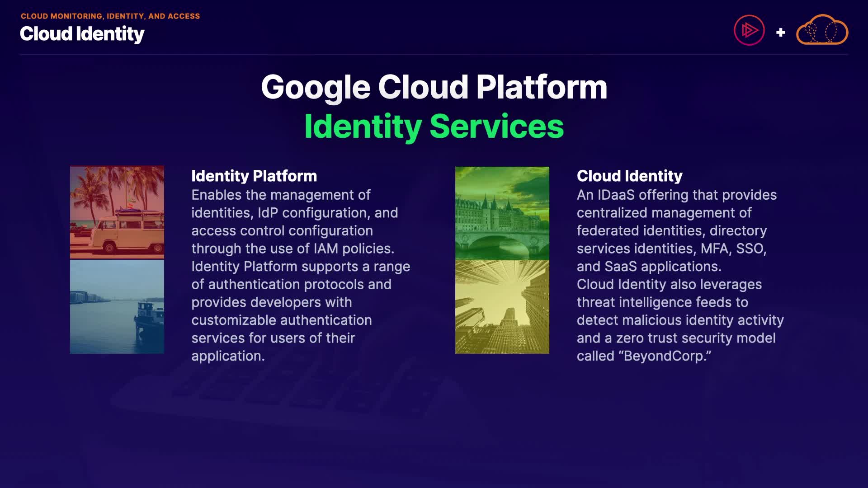Click the green castle bridge thumbnail

(x=502, y=213)
